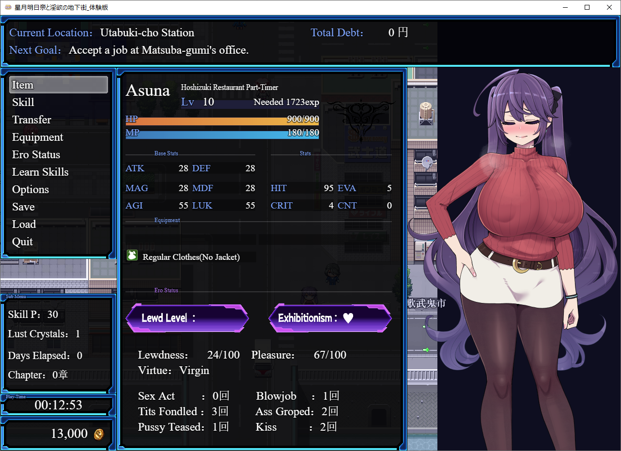Click the Play-Time counter display
Screen dimensions: 621x451
pos(58,405)
